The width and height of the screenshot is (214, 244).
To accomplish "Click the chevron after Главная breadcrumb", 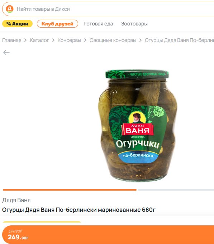I will tap(25, 40).
